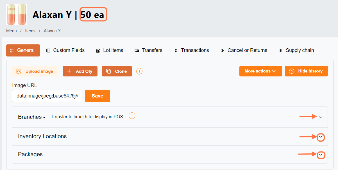Switch to the Custom Fields tab
This screenshot has width=338, height=170.
click(x=65, y=50)
